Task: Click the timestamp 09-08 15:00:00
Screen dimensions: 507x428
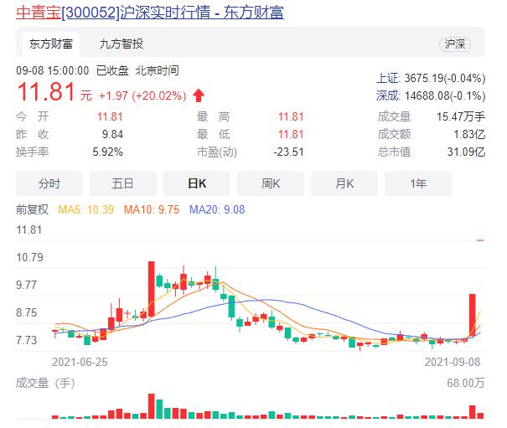Action: click(x=53, y=70)
